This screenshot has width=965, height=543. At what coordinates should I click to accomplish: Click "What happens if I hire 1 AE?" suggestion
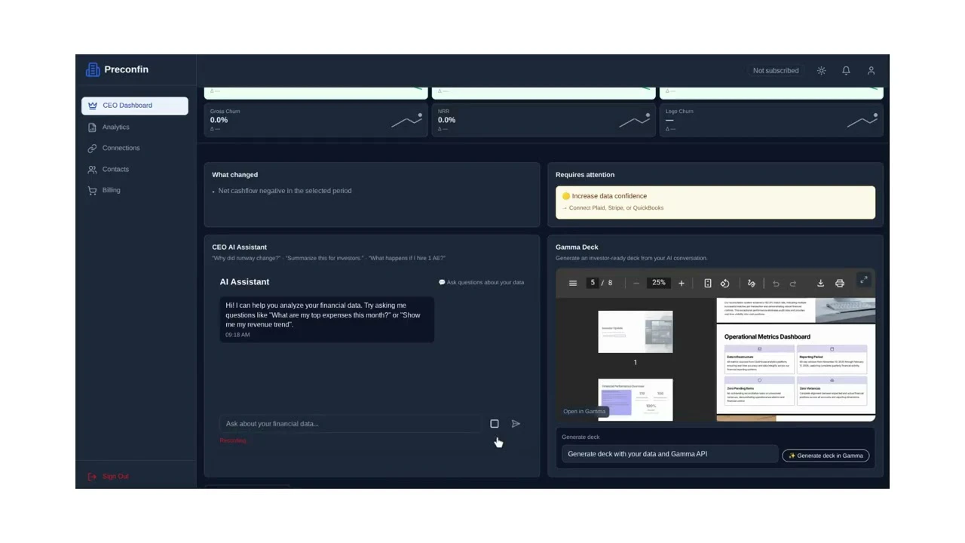(x=409, y=258)
